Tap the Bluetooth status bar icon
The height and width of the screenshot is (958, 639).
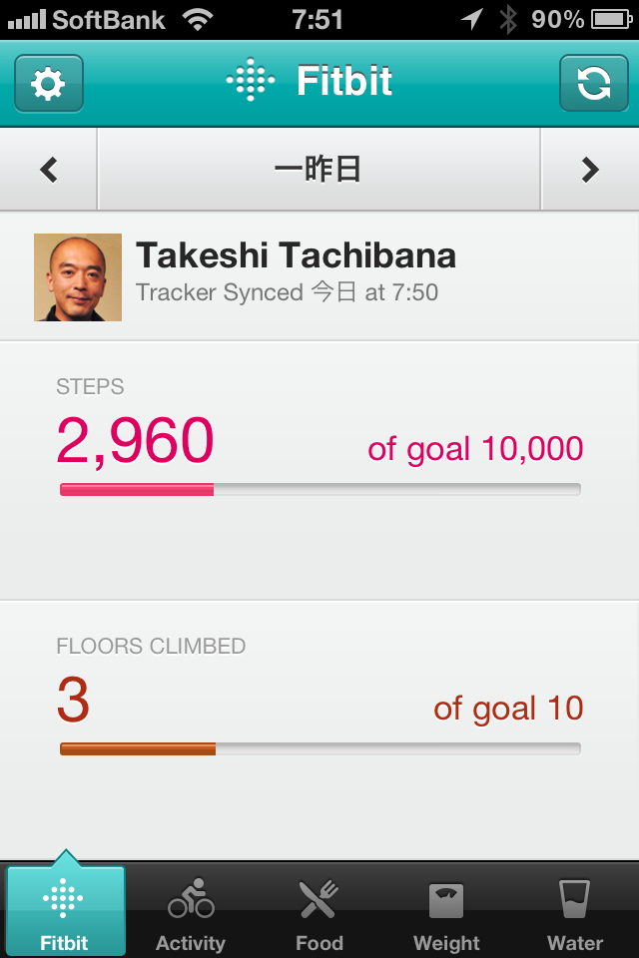(x=508, y=18)
